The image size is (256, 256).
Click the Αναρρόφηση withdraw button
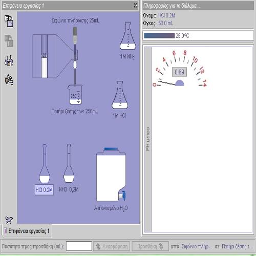[x=112, y=246]
